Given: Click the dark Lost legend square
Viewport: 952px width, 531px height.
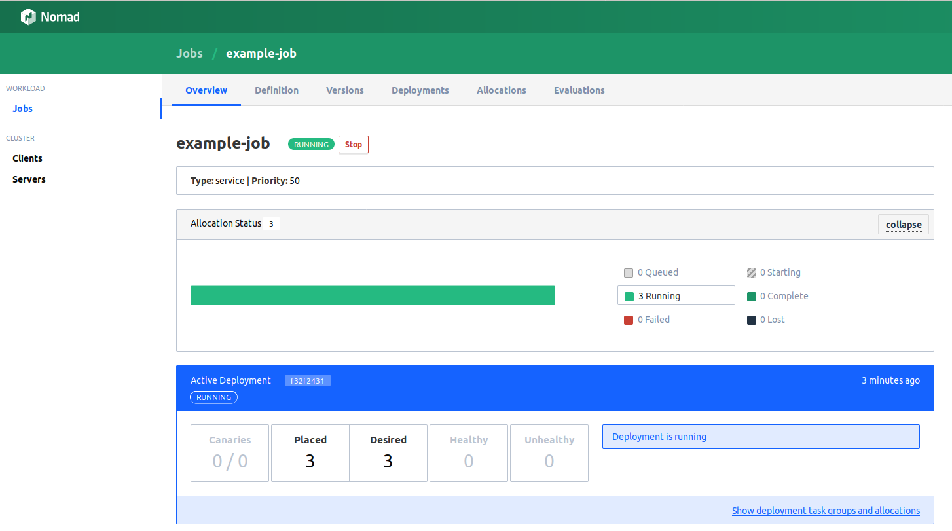Looking at the screenshot, I should pyautogui.click(x=752, y=320).
